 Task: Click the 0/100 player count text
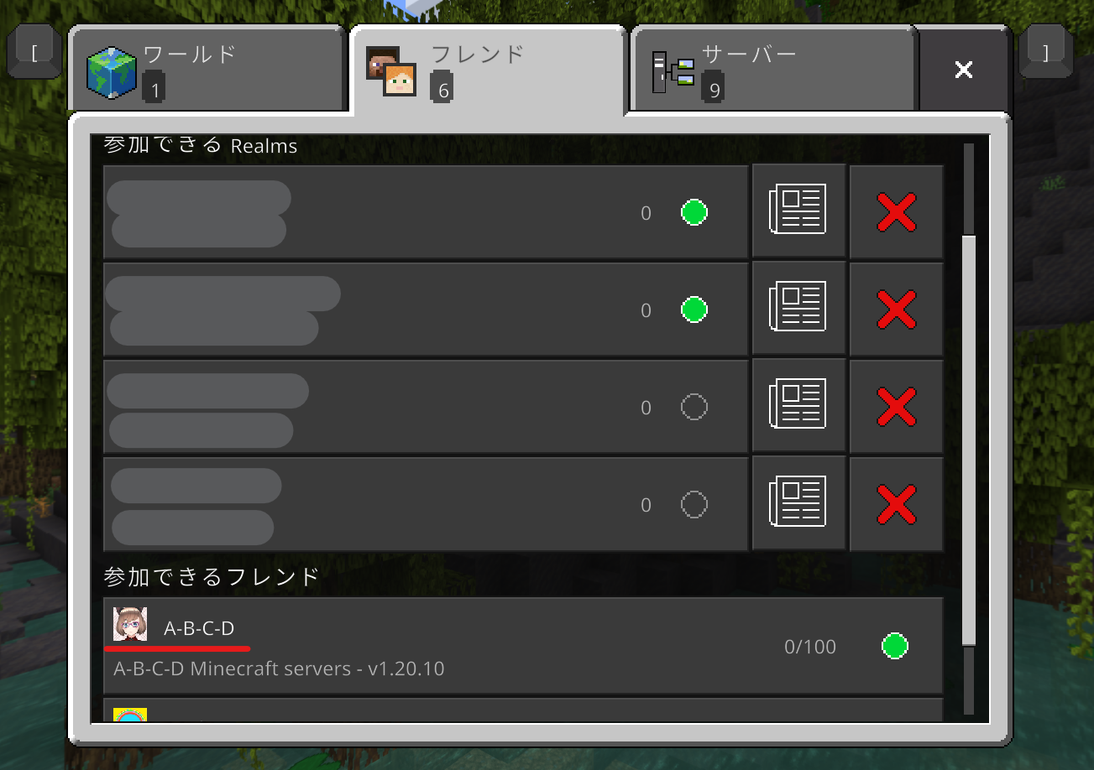coord(810,647)
